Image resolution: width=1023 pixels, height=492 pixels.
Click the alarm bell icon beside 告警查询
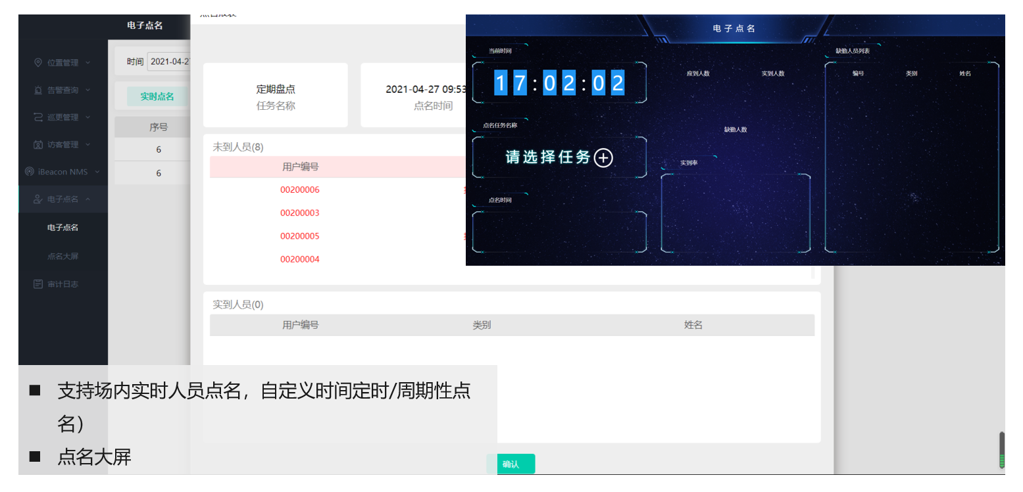pyautogui.click(x=38, y=90)
